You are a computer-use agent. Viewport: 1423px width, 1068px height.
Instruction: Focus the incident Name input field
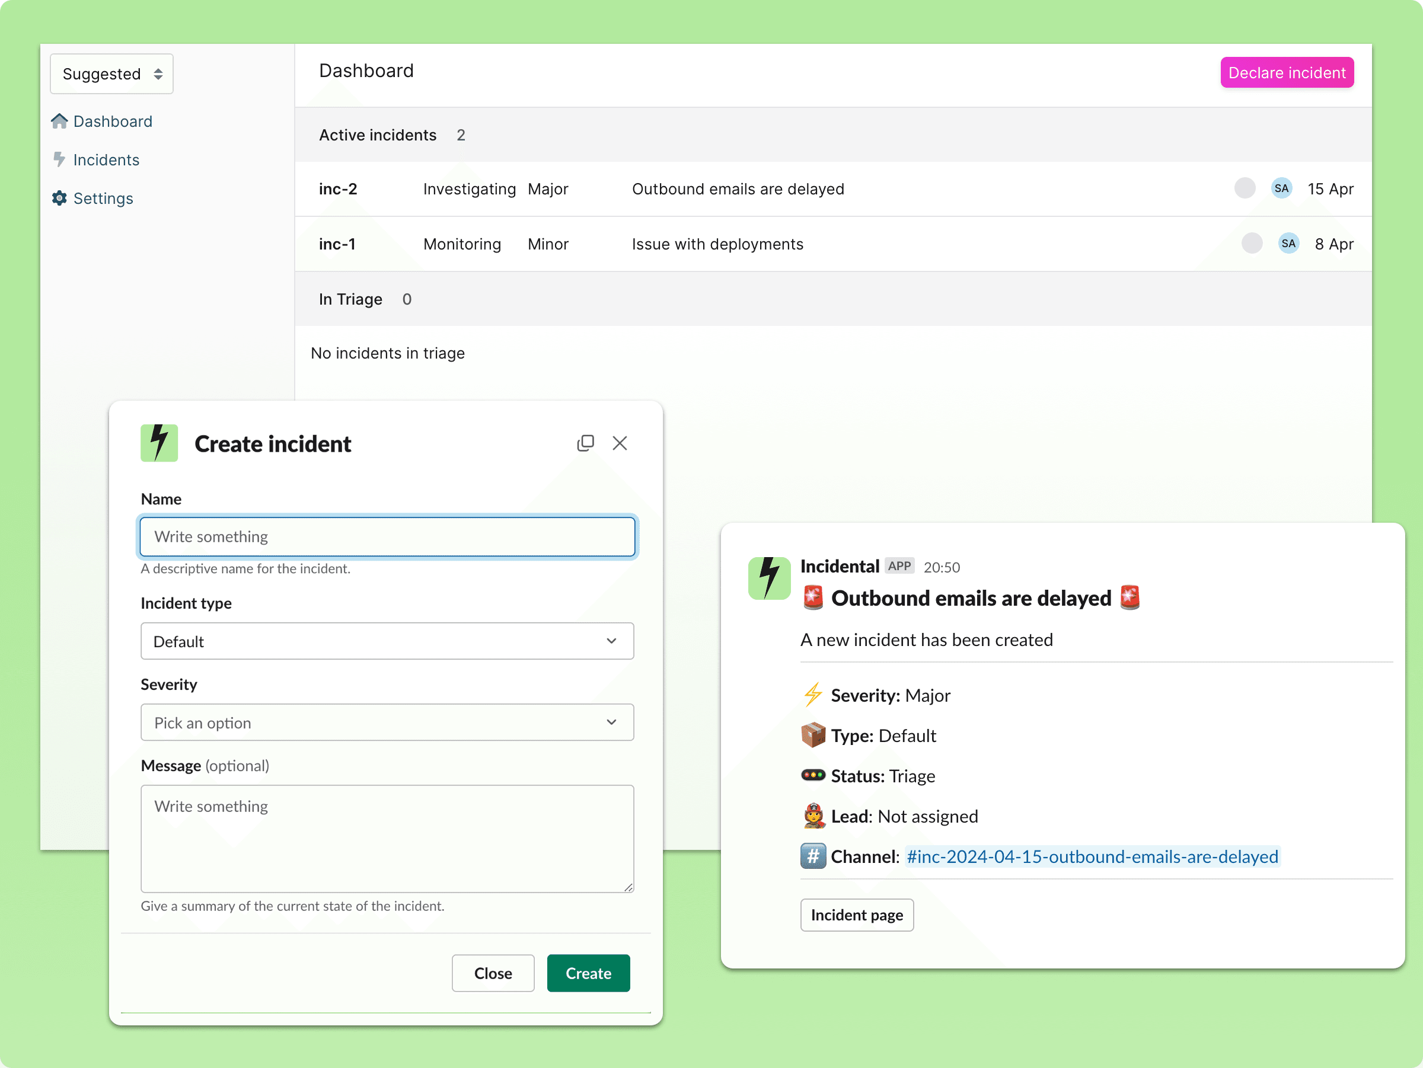click(x=387, y=536)
